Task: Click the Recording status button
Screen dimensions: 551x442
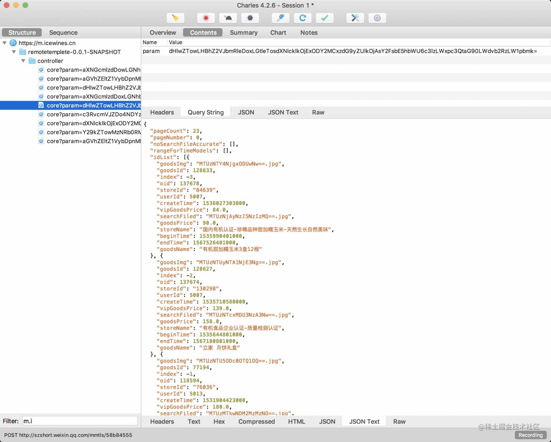Action: pyautogui.click(x=530, y=435)
